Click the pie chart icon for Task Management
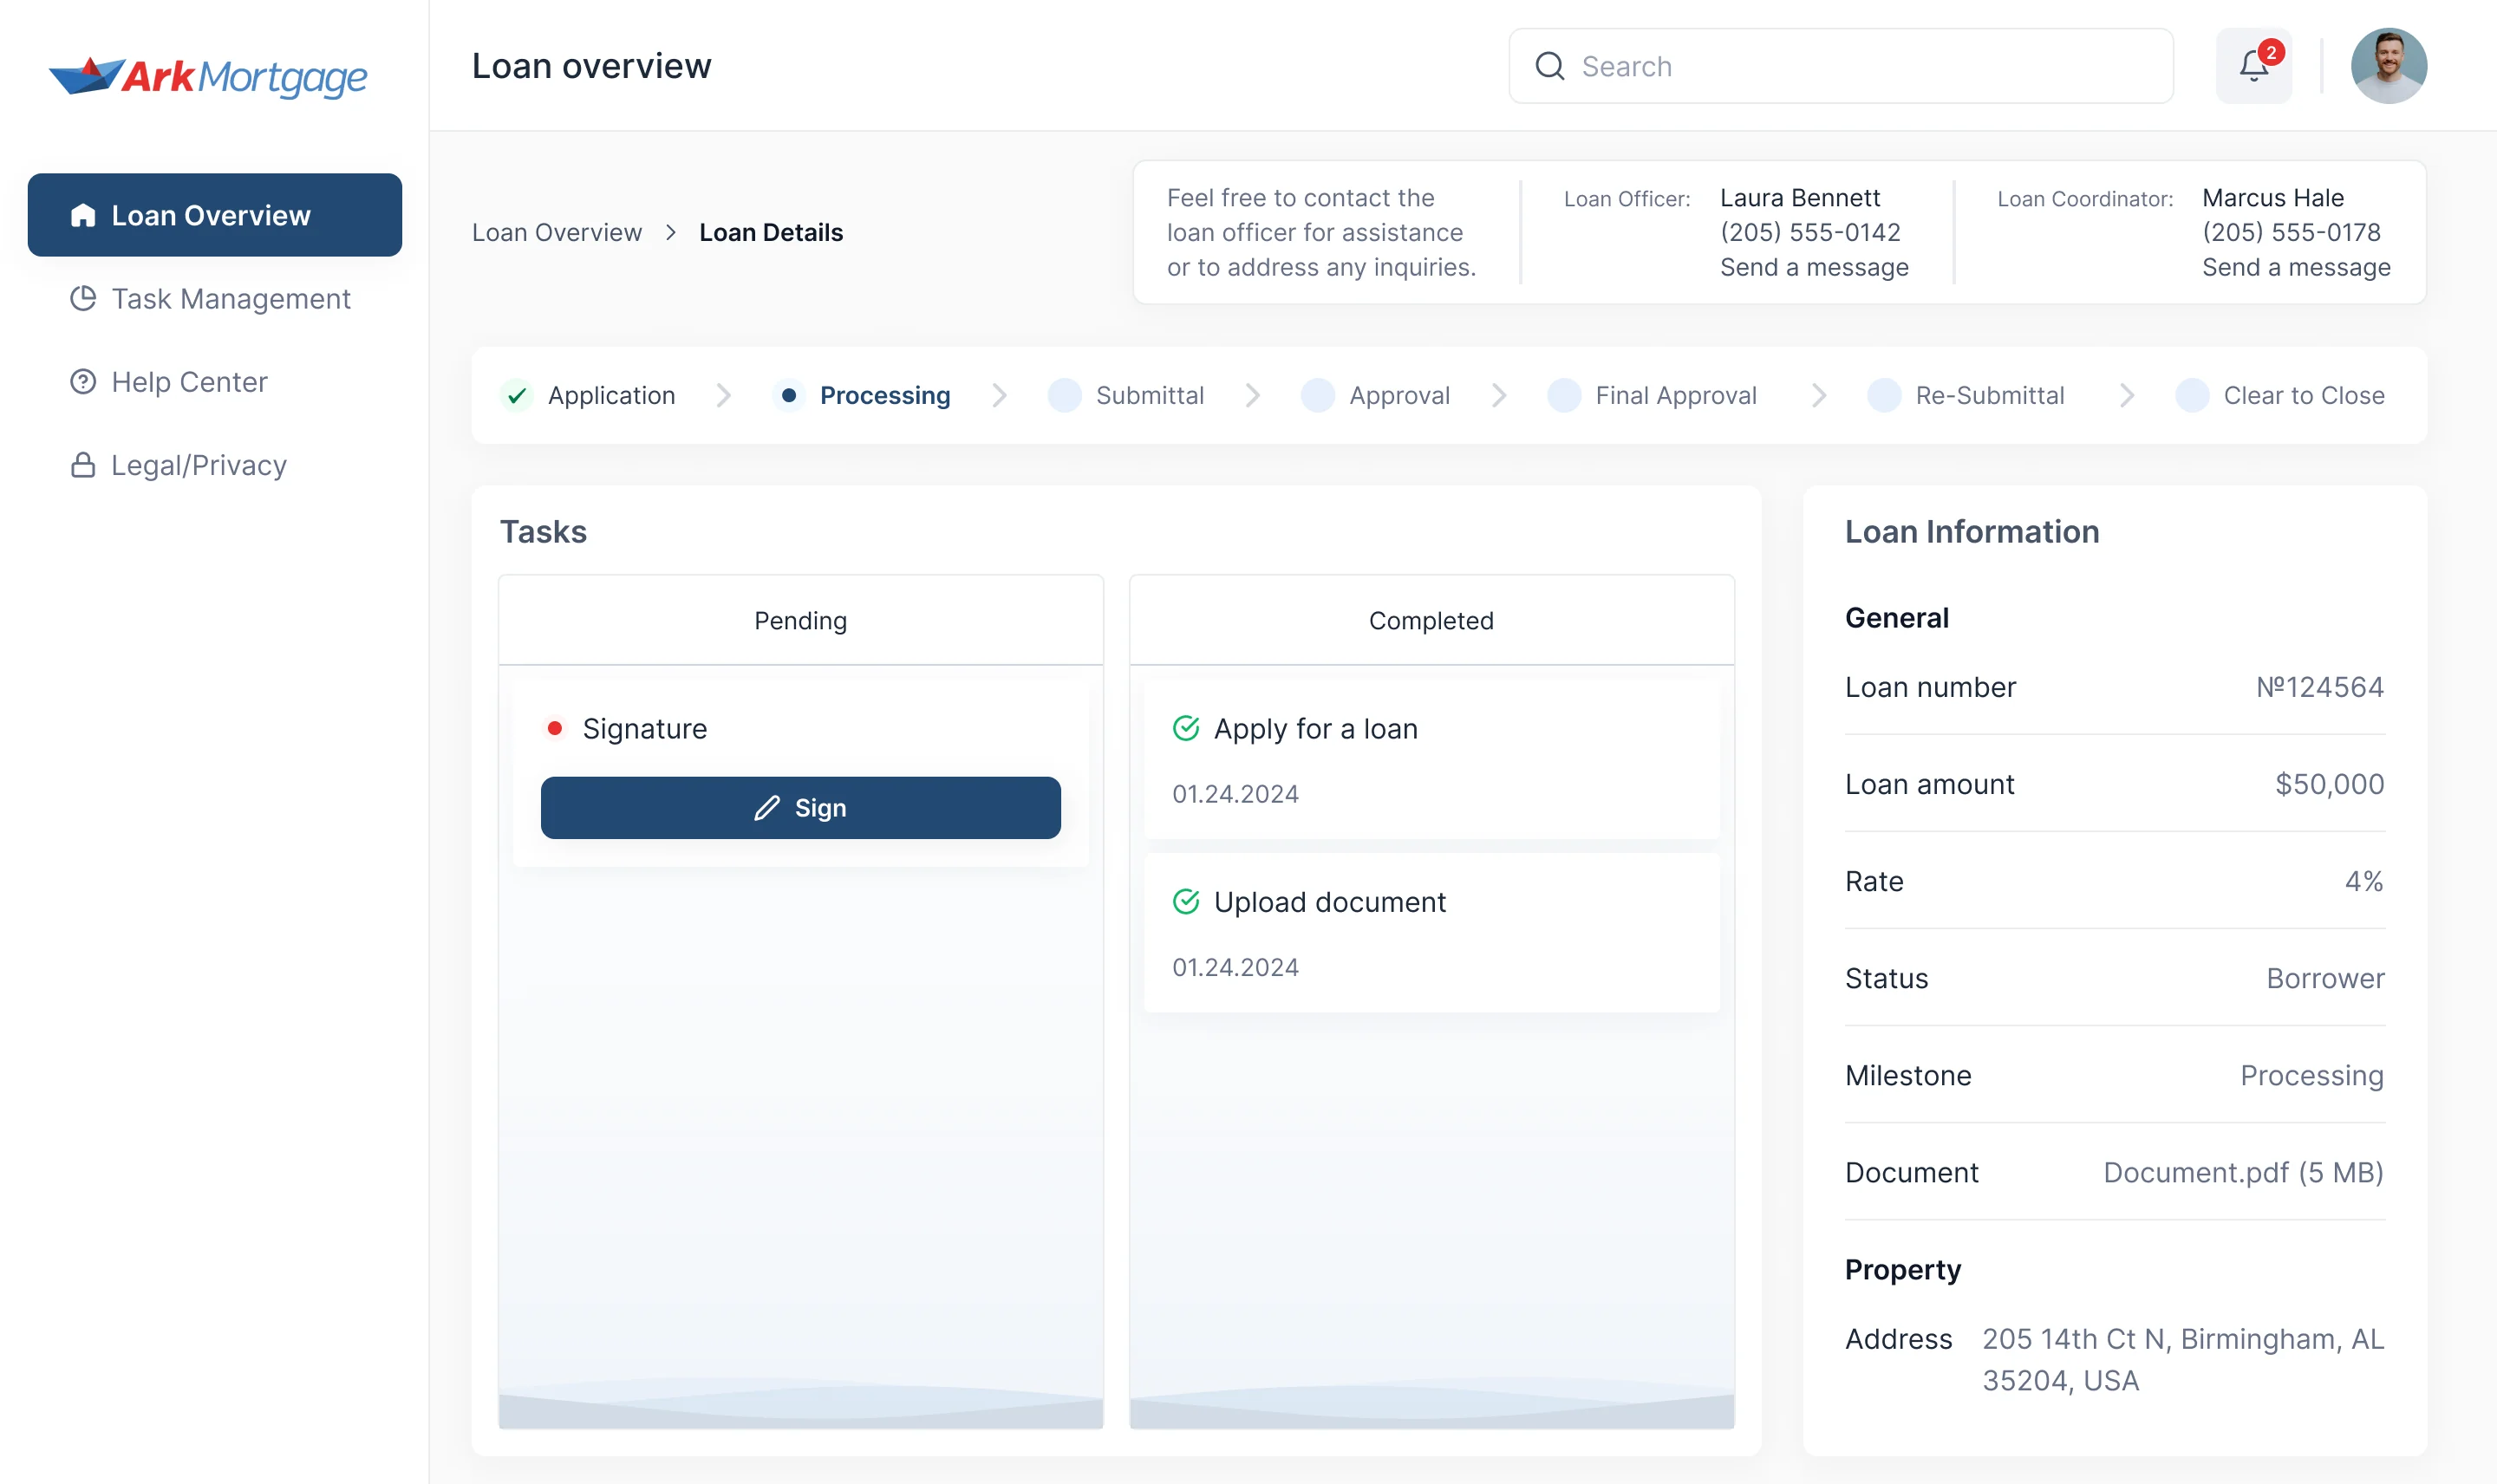The width and height of the screenshot is (2497, 1484). point(83,298)
